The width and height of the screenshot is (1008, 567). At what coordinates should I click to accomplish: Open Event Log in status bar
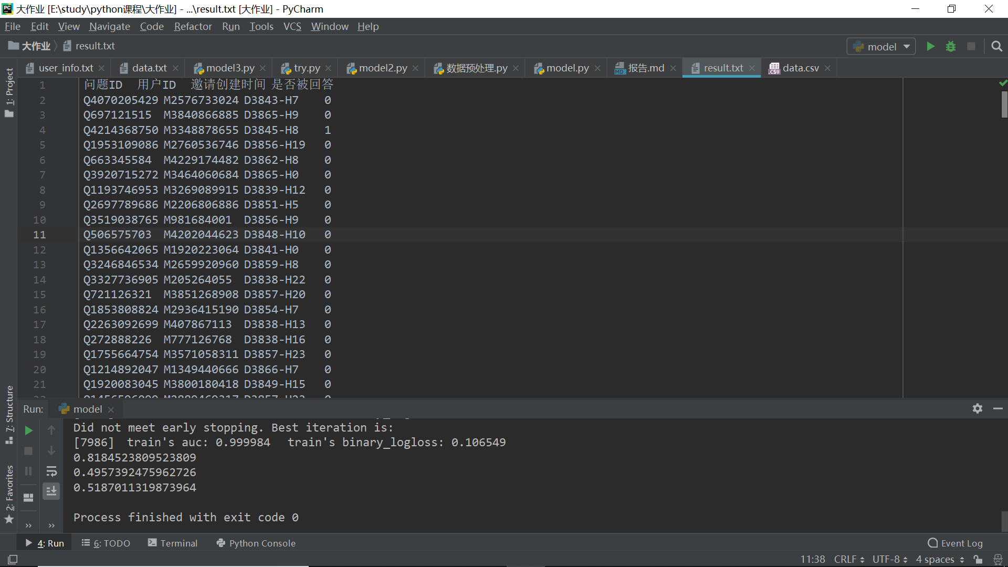(x=961, y=543)
